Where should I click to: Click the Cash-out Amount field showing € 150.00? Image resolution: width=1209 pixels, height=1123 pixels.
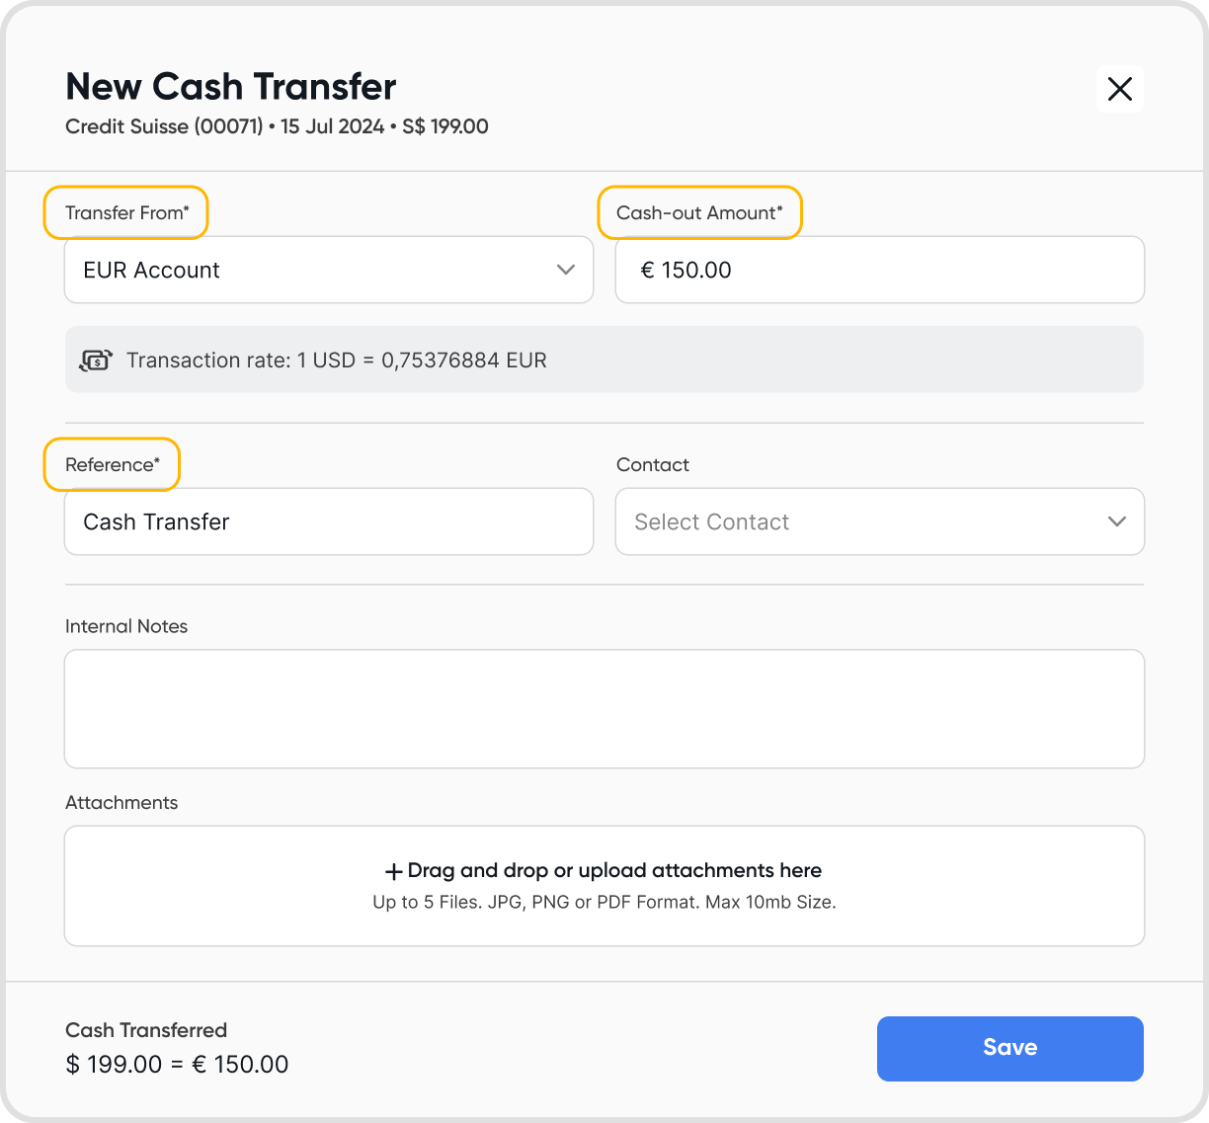point(879,270)
